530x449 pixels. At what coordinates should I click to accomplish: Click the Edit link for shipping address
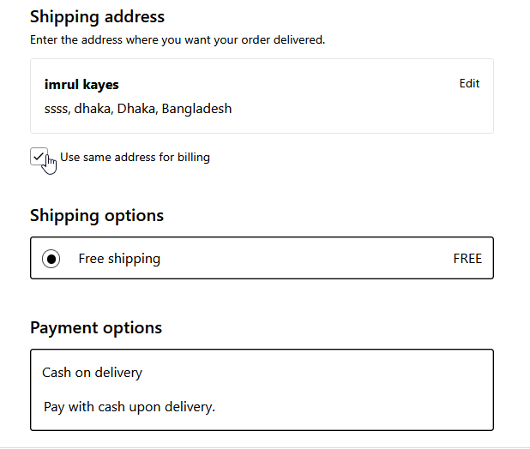[x=469, y=84]
